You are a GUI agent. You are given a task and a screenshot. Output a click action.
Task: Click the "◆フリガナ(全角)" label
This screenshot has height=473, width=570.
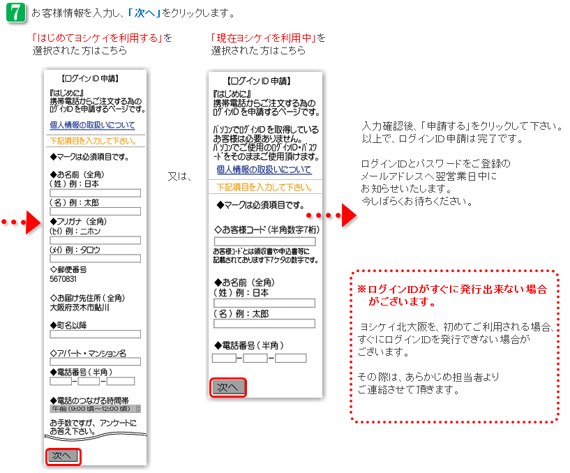[x=78, y=221]
